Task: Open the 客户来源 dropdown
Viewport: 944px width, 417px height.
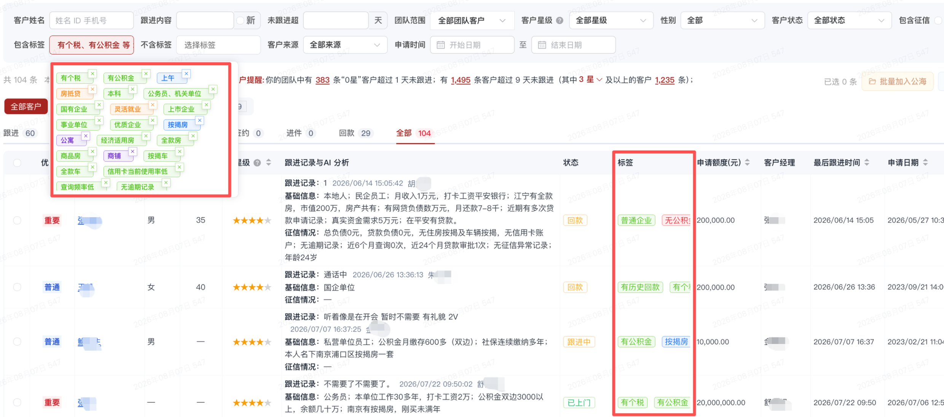Action: pyautogui.click(x=345, y=45)
